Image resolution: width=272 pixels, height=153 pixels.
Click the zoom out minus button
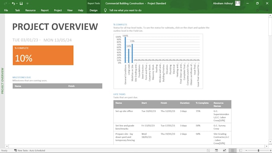pos(246,150)
